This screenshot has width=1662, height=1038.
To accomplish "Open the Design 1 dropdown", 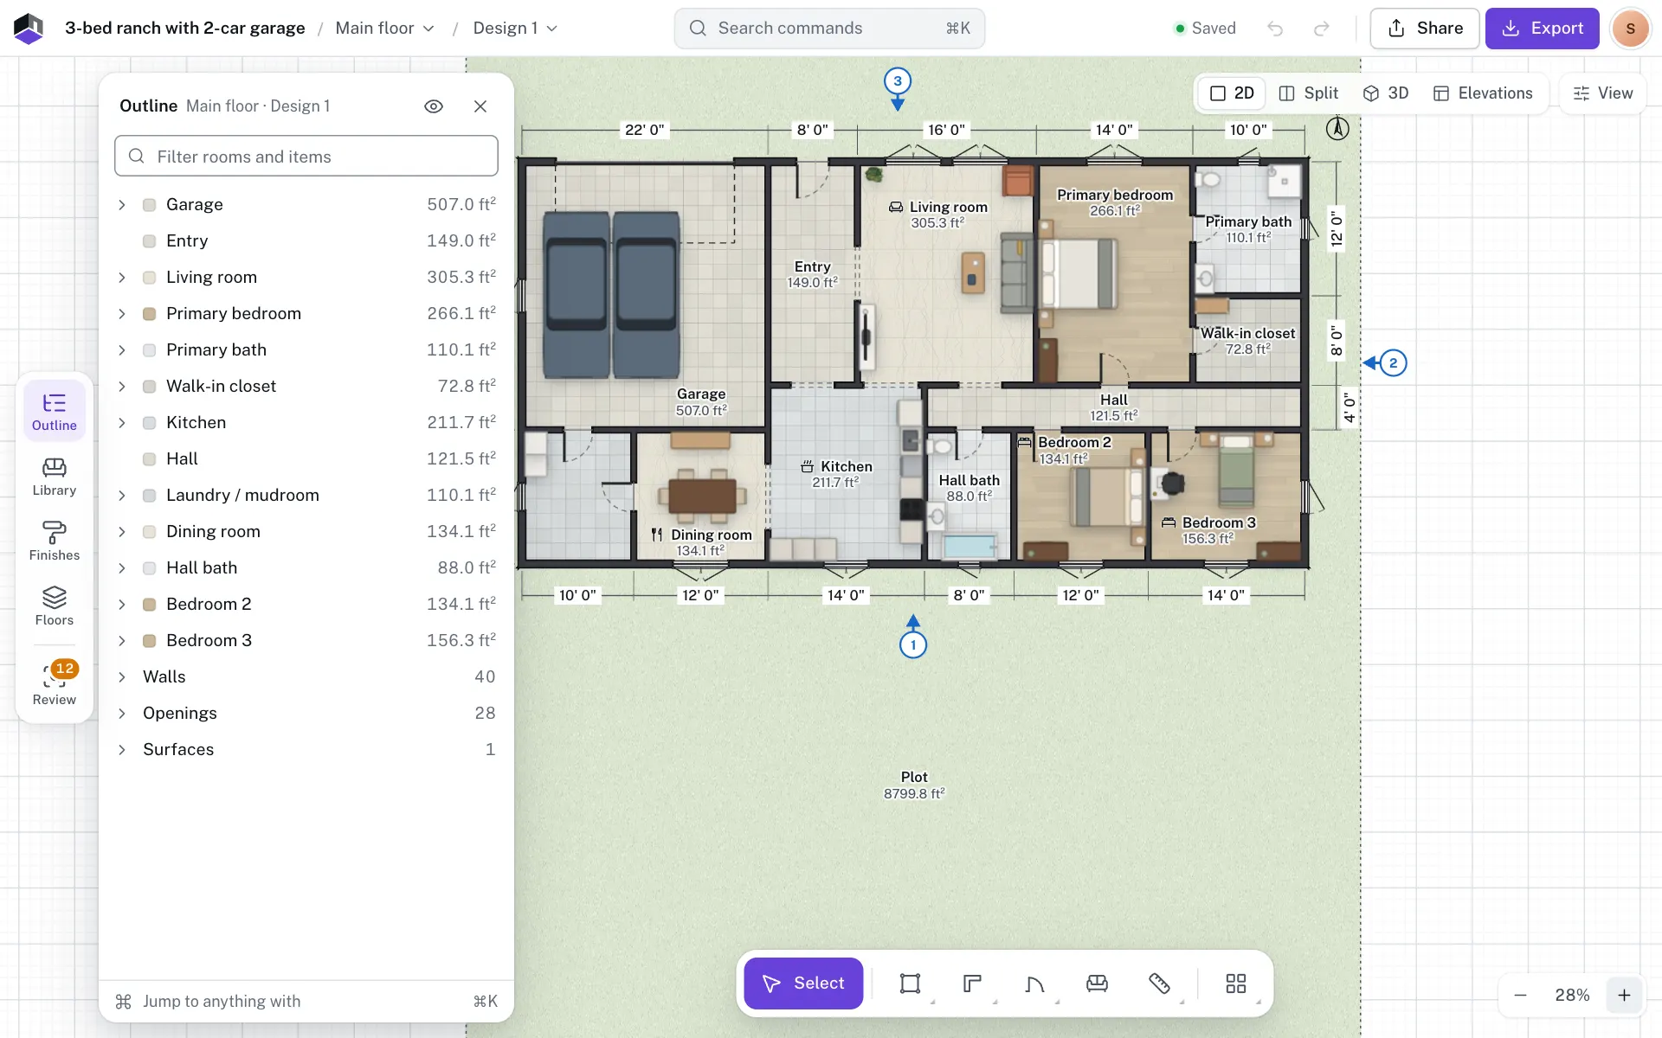I will tap(515, 29).
